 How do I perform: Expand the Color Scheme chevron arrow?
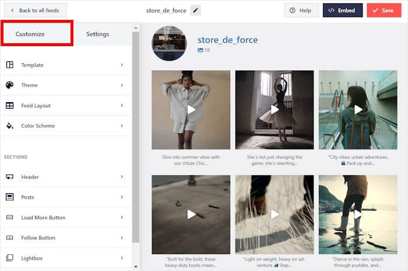click(x=122, y=126)
